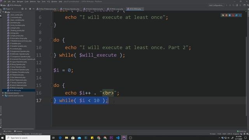Open the VCS menu
The height and width of the screenshot is (140, 249).
point(48,2)
